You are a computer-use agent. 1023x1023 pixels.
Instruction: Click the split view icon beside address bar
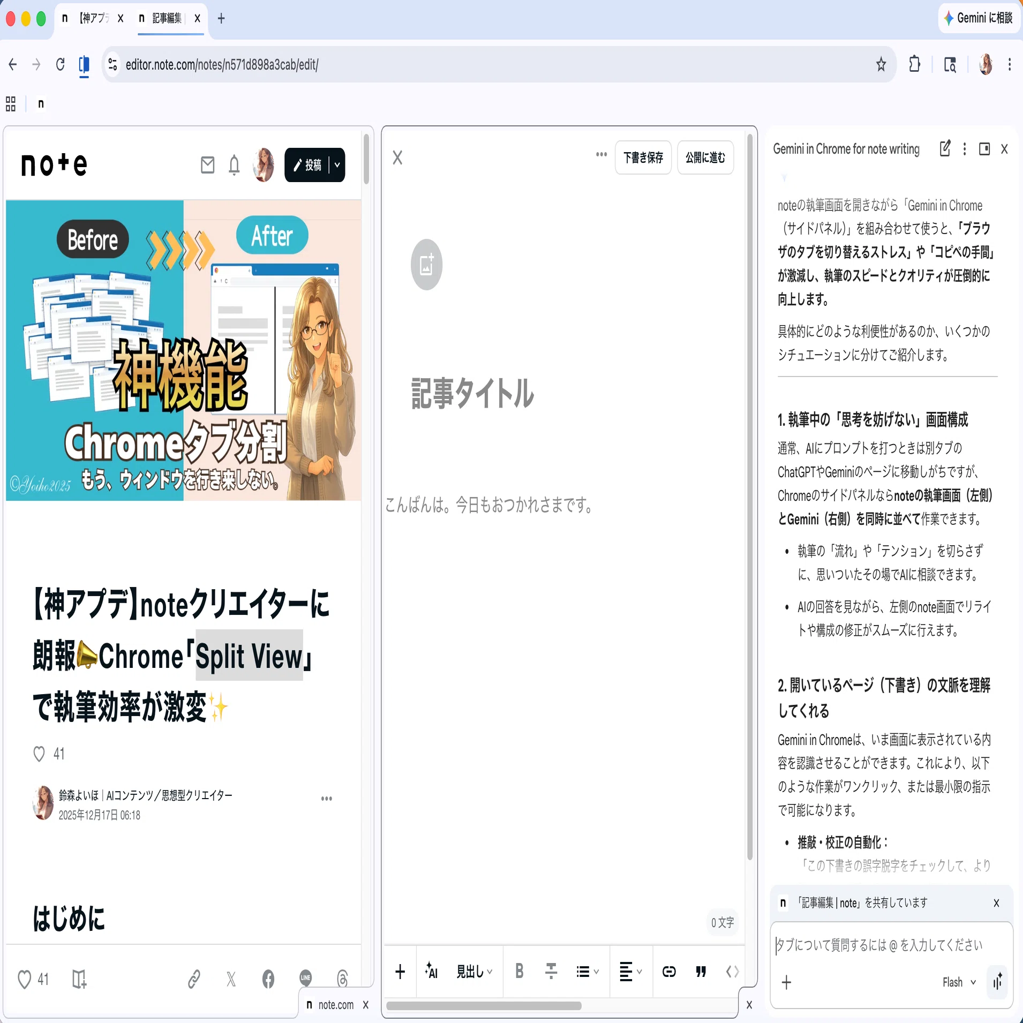(x=84, y=65)
